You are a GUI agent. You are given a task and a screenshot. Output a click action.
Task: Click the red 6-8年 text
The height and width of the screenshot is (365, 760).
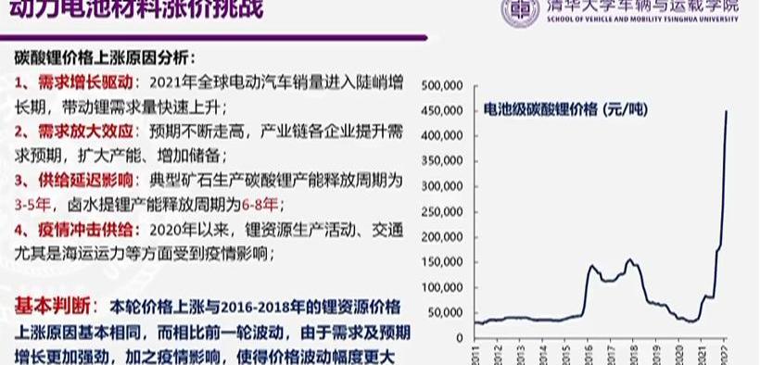point(260,205)
